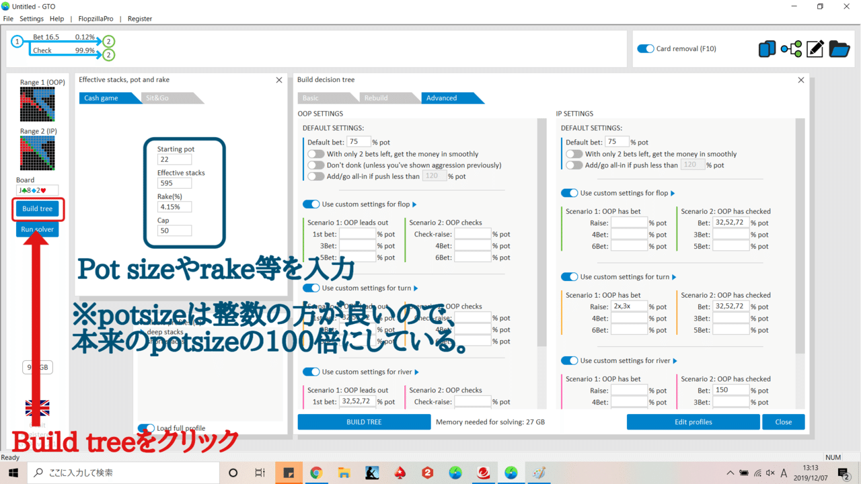
Task: Open the decision tree icon
Action: tap(791, 48)
